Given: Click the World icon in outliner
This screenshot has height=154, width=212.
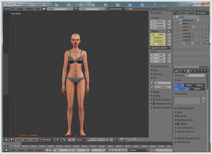Looking at the screenshot, I should pyautogui.click(x=181, y=23).
